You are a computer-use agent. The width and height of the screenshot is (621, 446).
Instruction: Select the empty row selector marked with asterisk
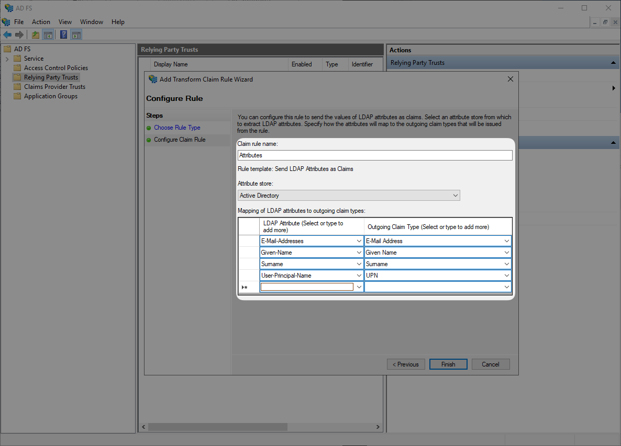point(245,287)
